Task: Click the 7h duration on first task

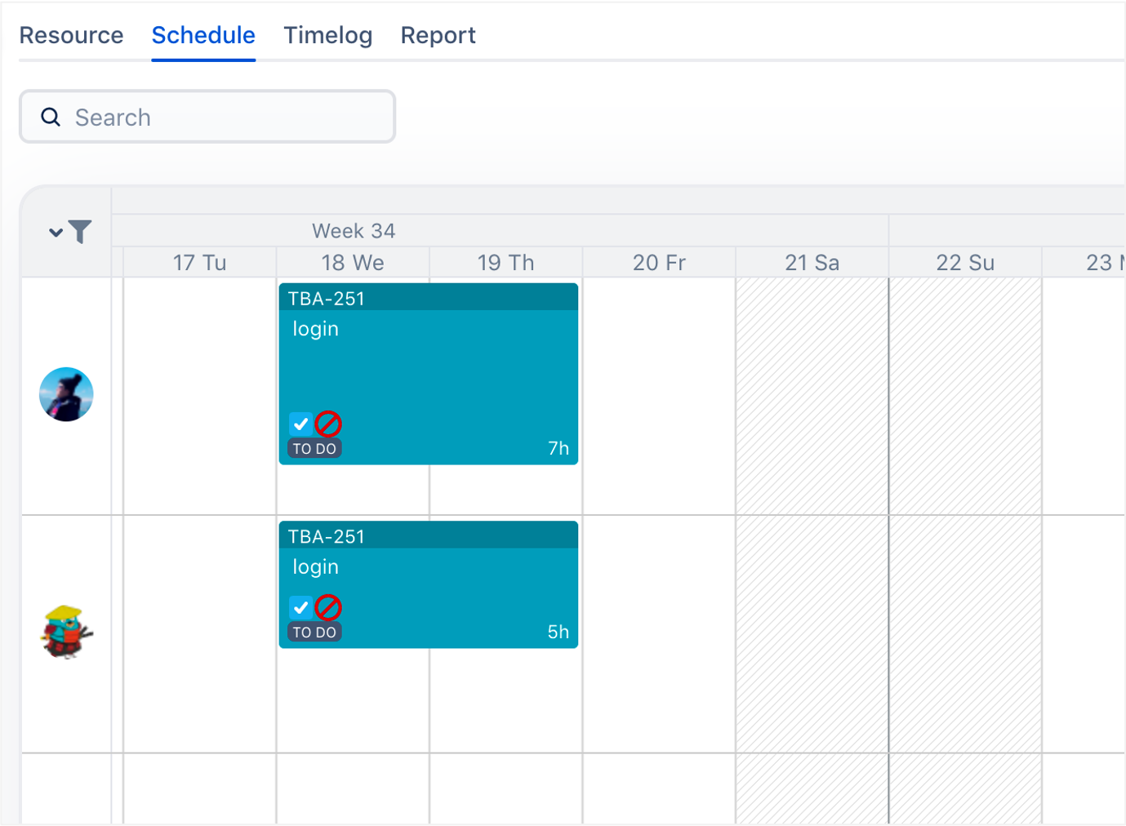Action: coord(559,448)
